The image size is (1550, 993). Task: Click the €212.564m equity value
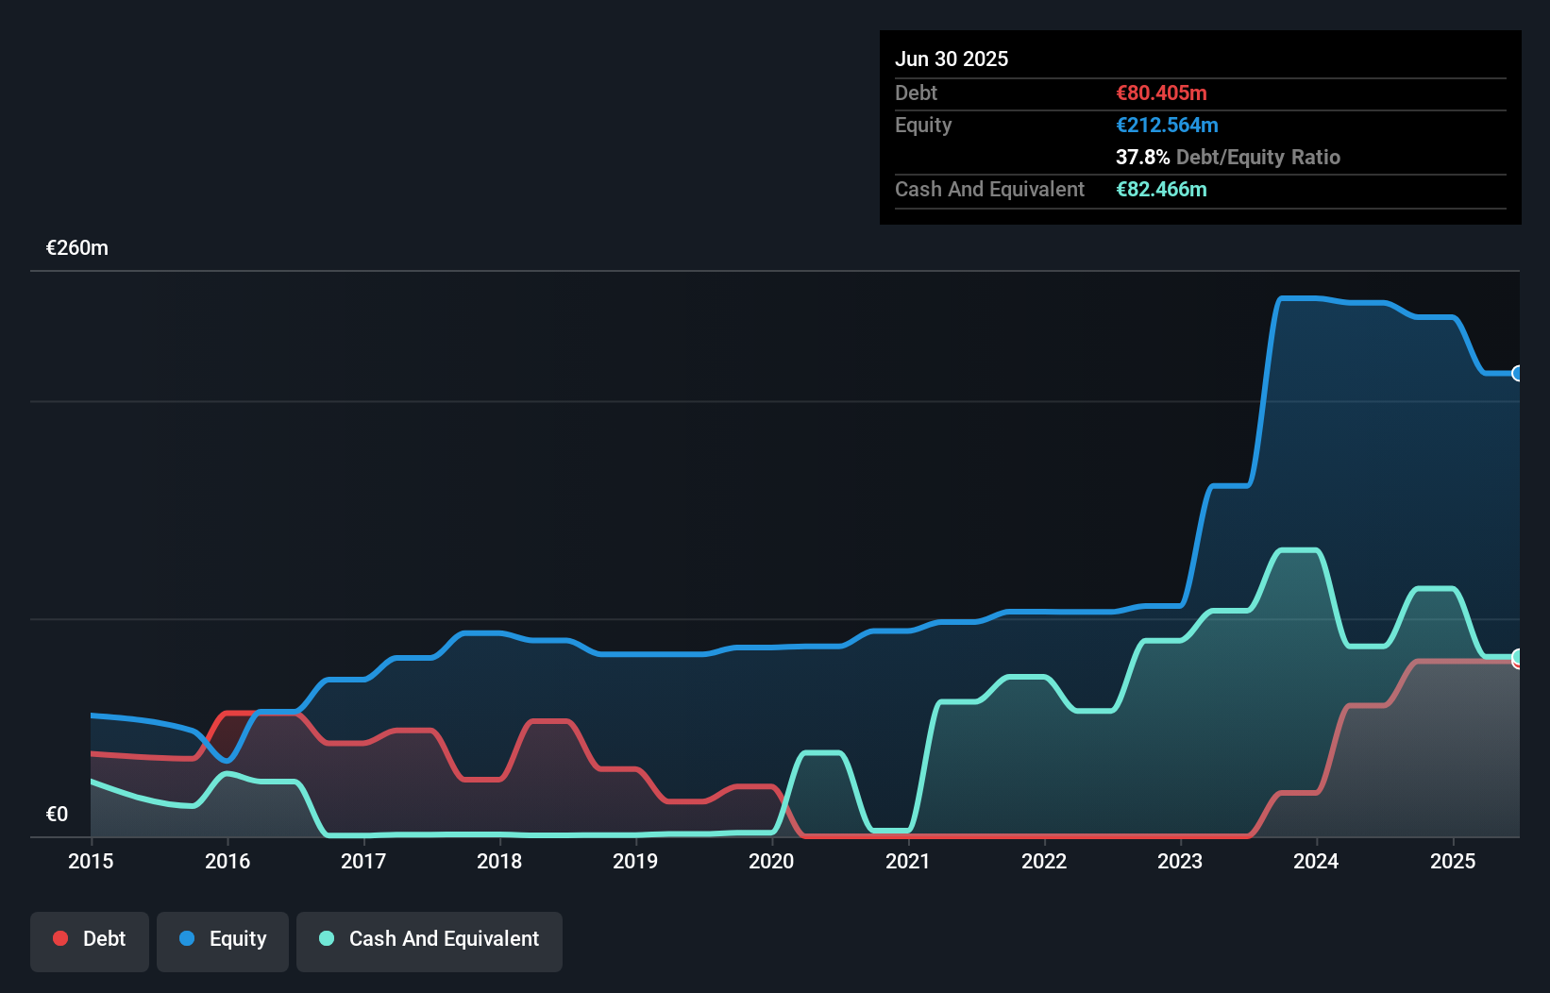coord(1167,125)
